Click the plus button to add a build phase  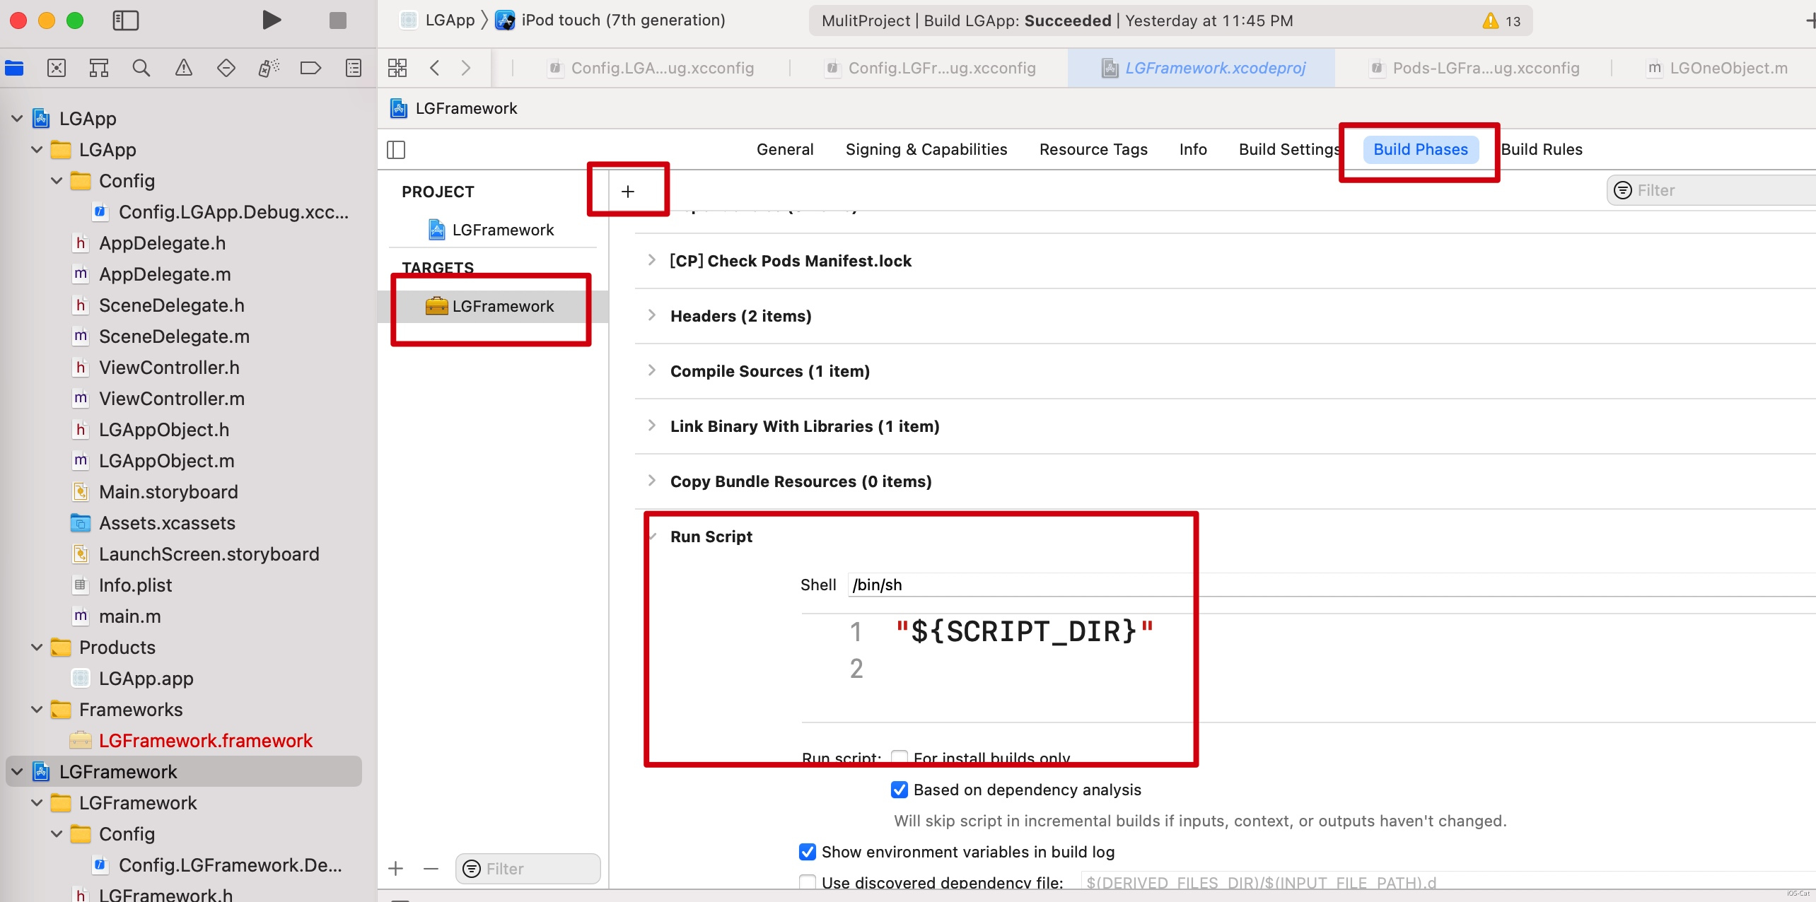[628, 192]
